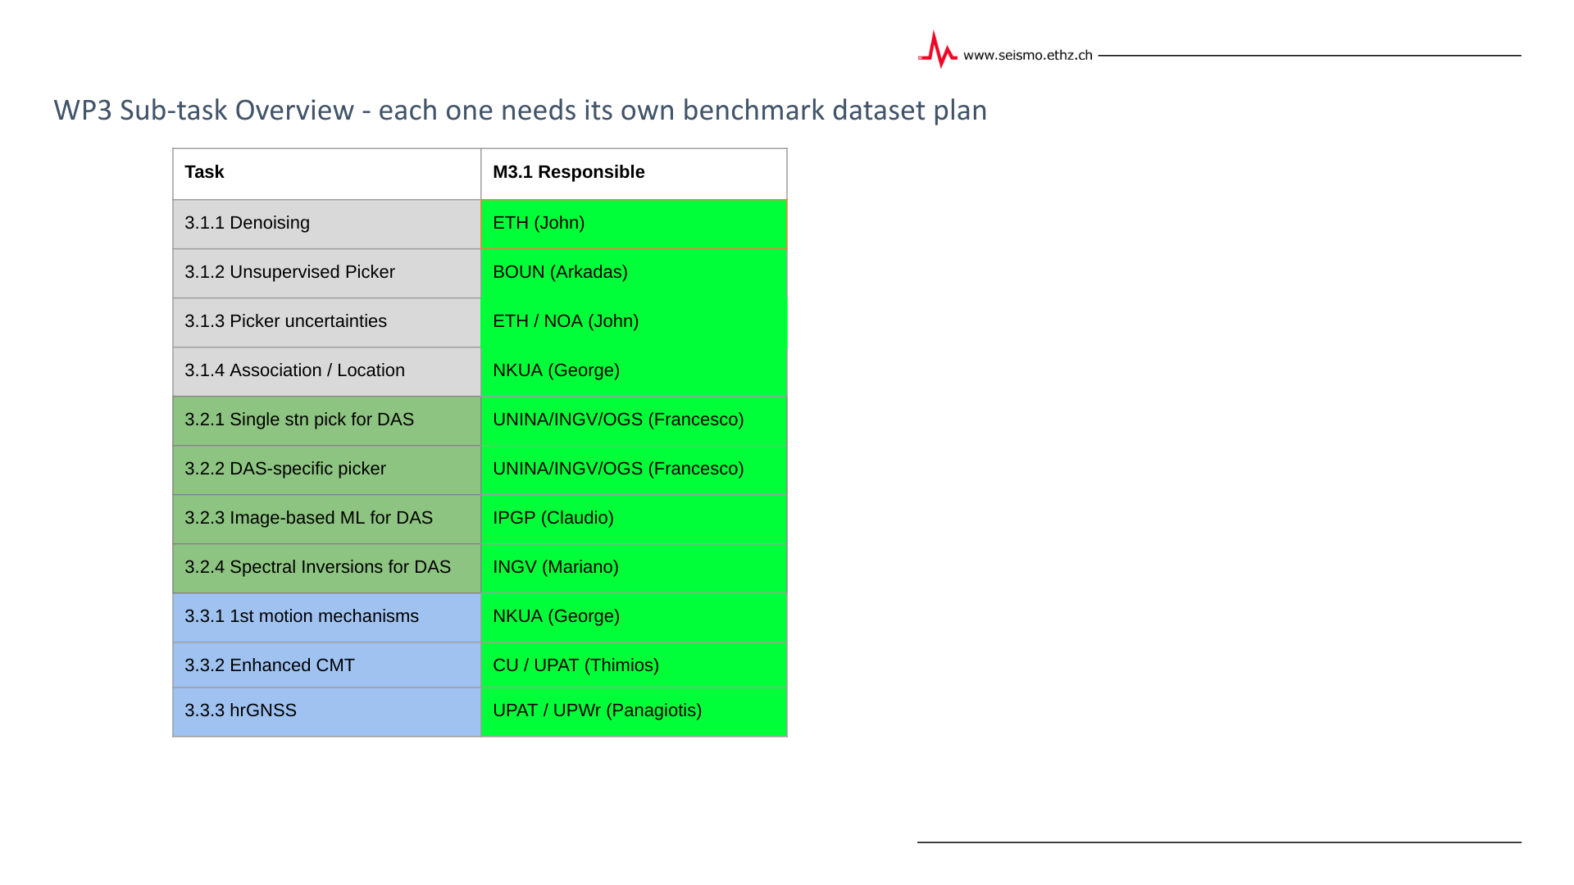Viewport: 1574px width, 885px height.
Task: Open the www.seismo.ethz.ch link
Action: (x=1028, y=55)
